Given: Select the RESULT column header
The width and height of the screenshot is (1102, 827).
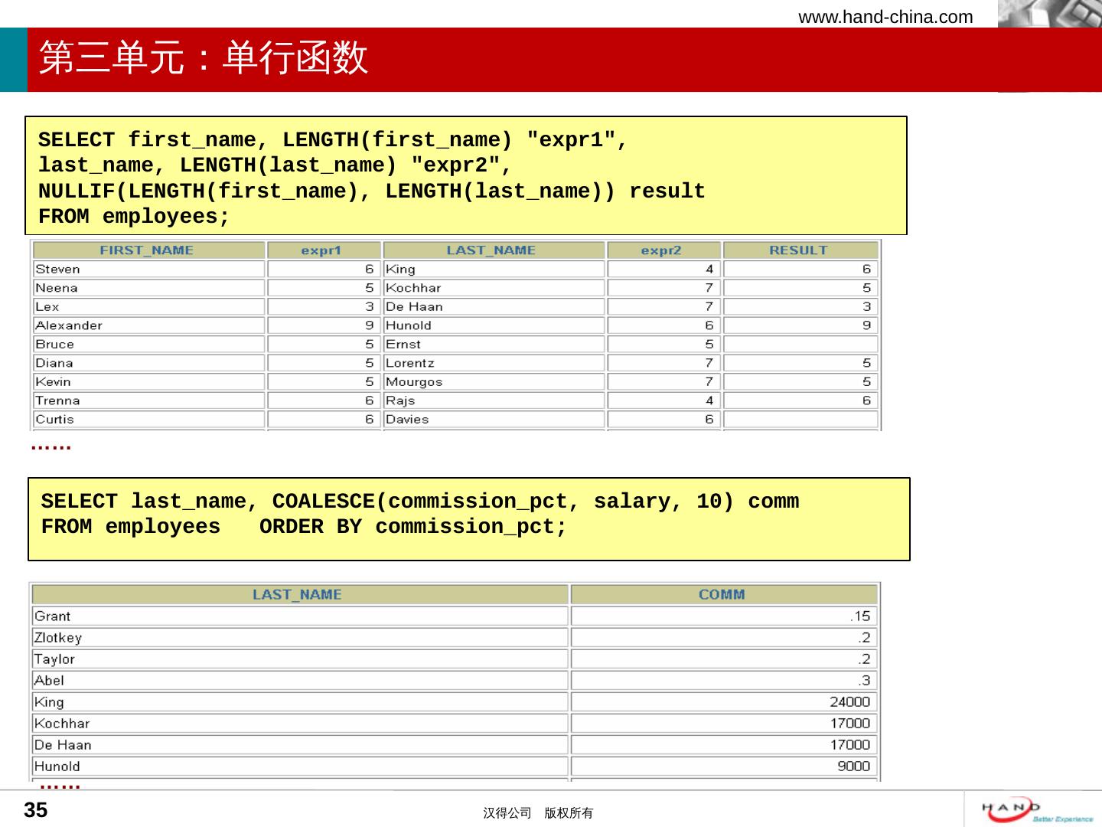Looking at the screenshot, I should (x=798, y=250).
